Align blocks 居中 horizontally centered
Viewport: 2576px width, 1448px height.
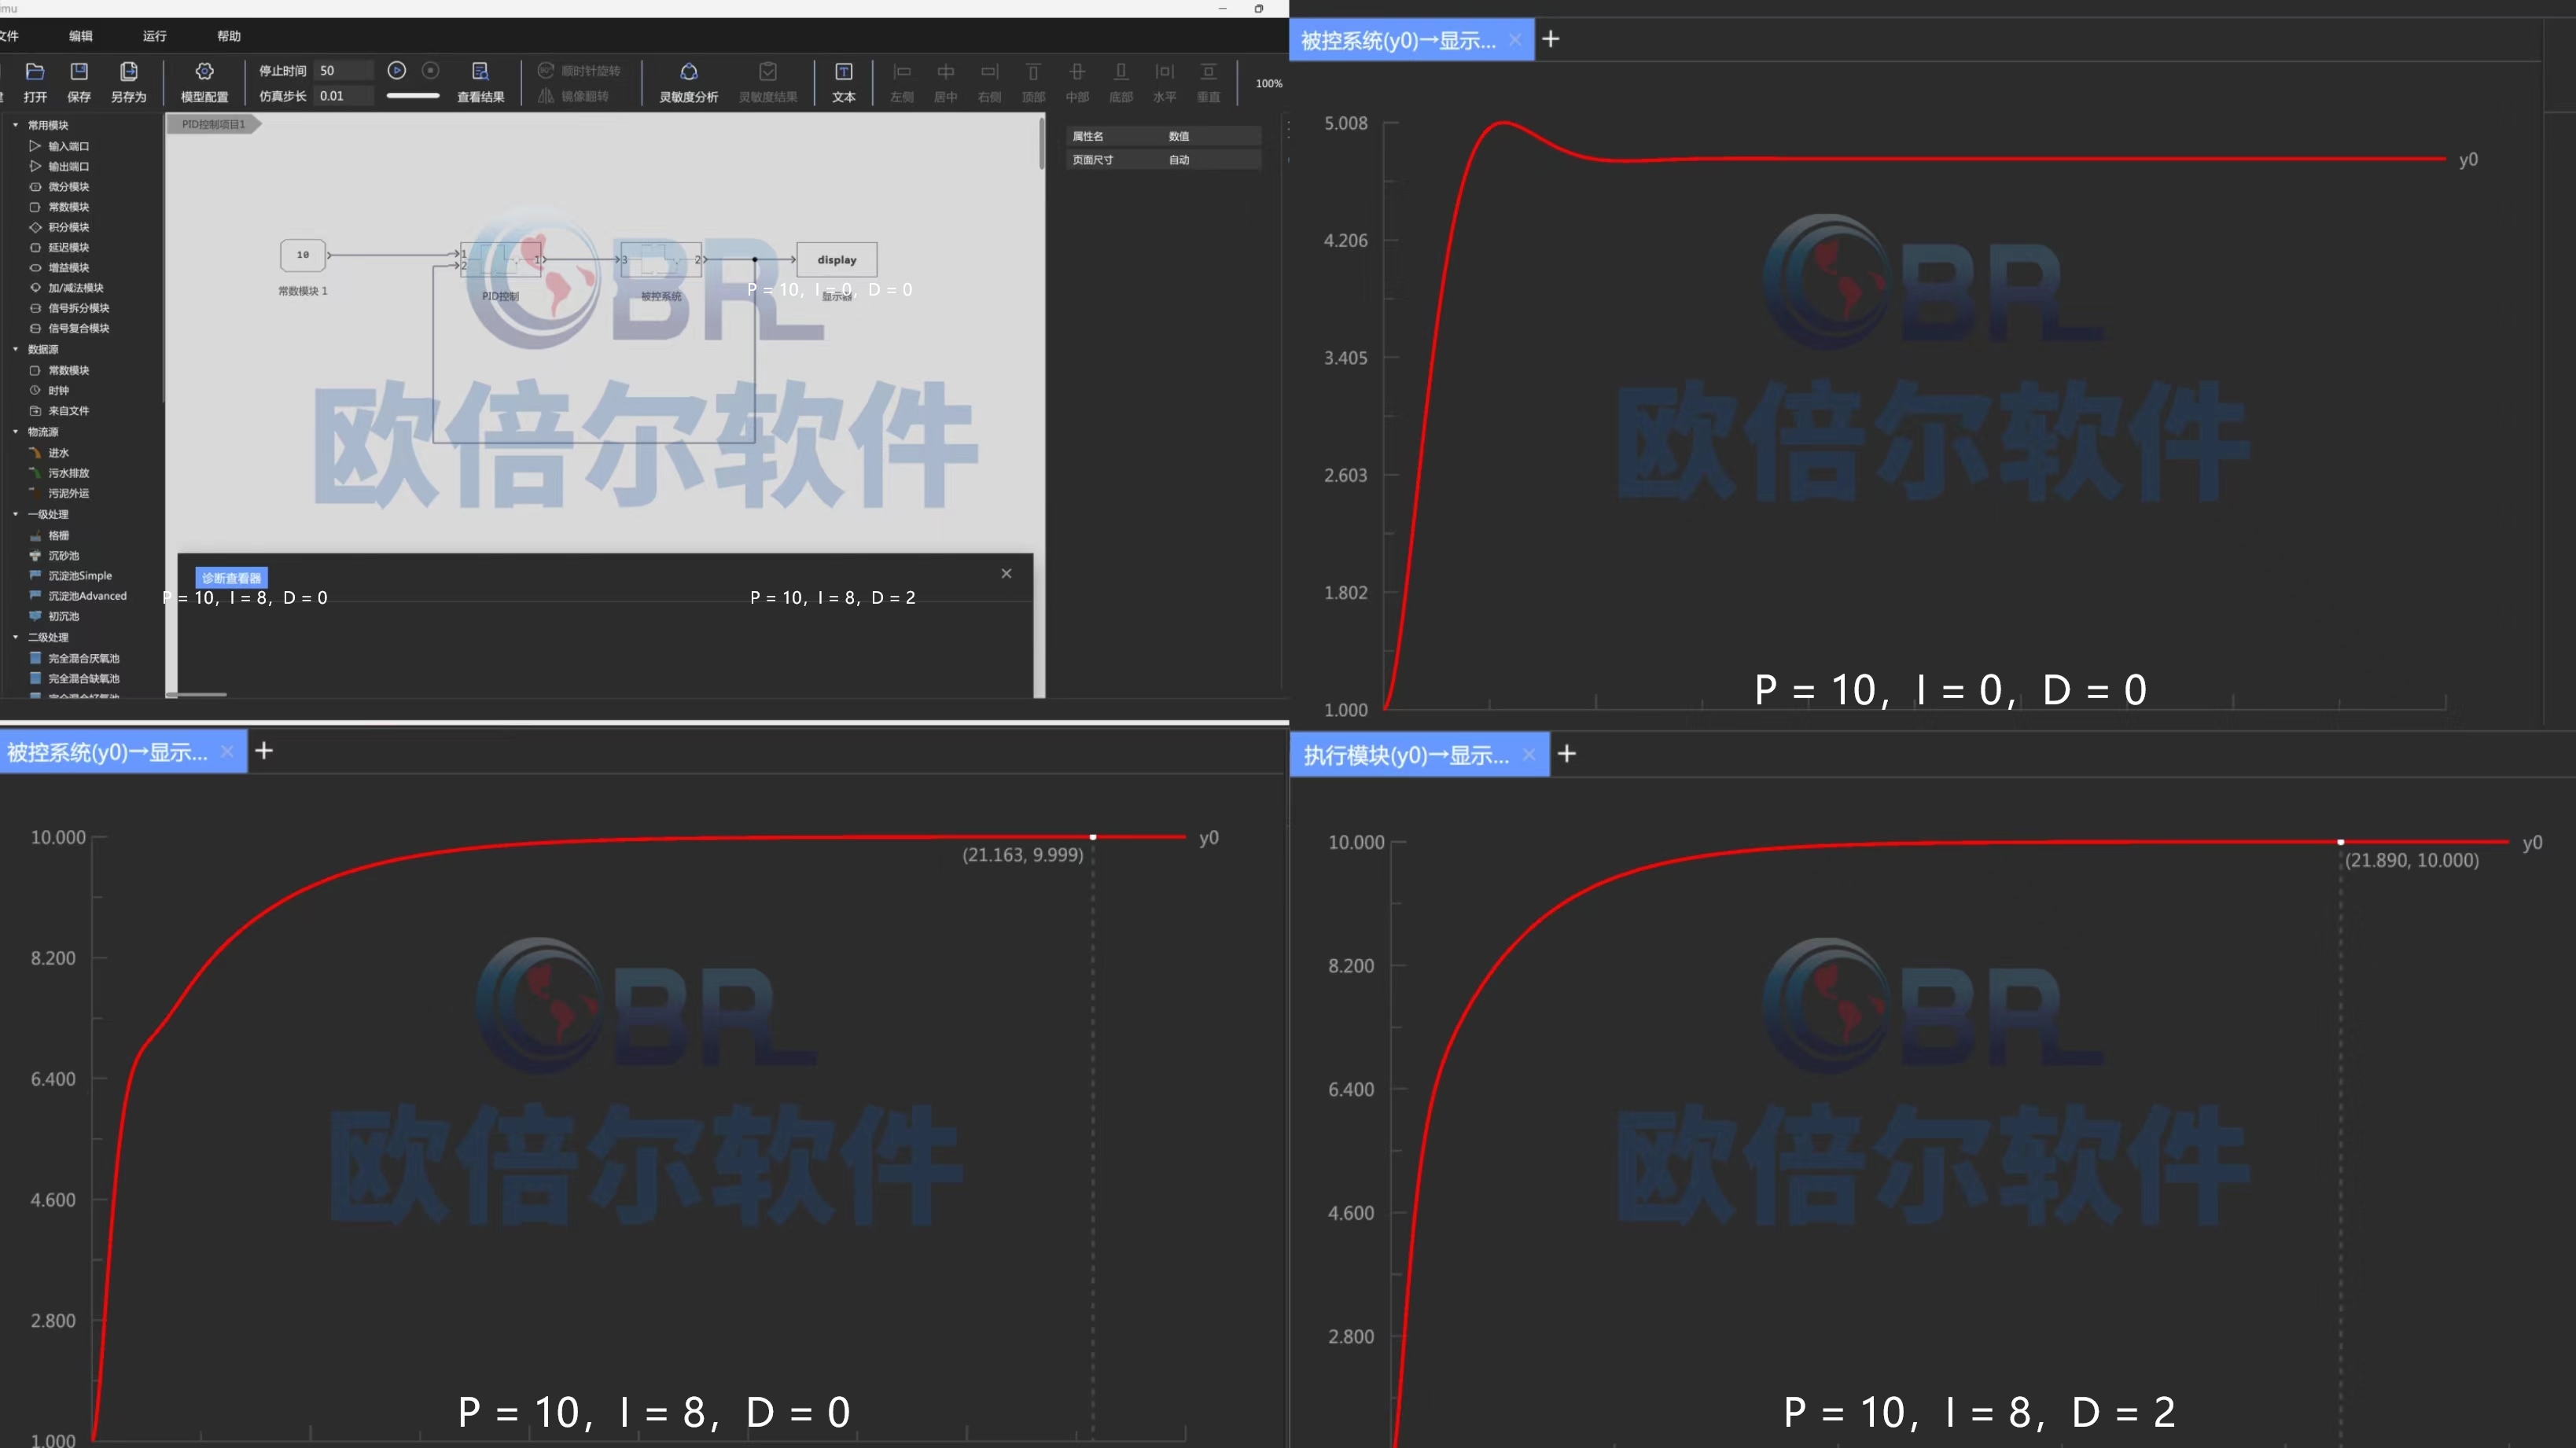945,82
